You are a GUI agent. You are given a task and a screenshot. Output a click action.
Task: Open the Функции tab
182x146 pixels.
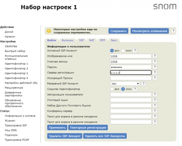click(x=67, y=40)
